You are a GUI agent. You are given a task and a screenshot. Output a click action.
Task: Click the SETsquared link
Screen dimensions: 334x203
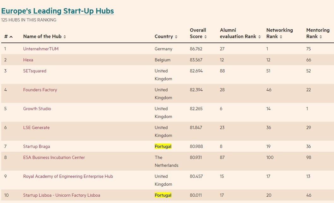pyautogui.click(x=35, y=71)
